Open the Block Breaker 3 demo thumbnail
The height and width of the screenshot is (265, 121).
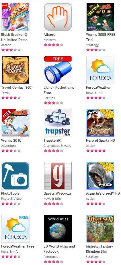click(x=15, y=17)
